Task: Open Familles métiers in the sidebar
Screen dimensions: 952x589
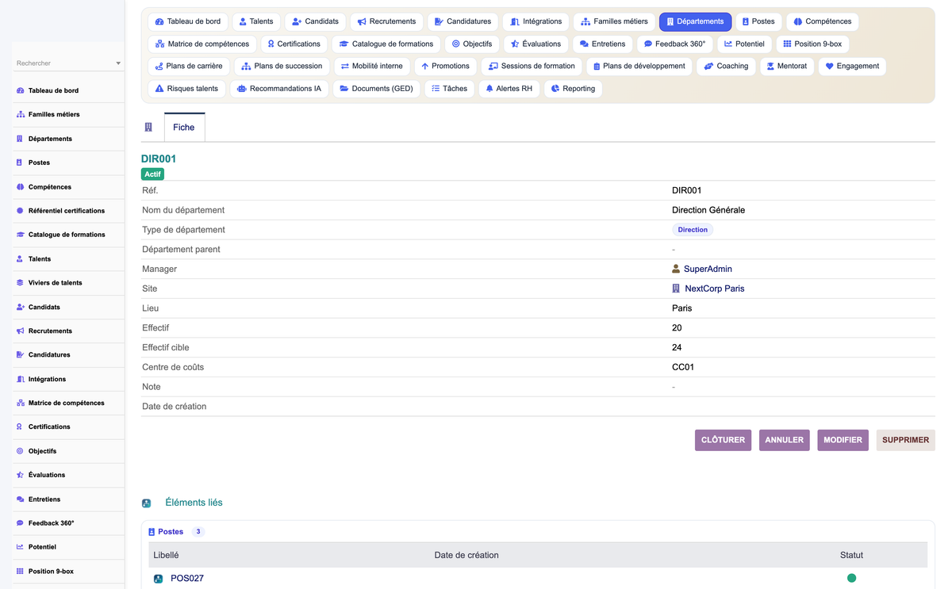Action: [x=54, y=114]
